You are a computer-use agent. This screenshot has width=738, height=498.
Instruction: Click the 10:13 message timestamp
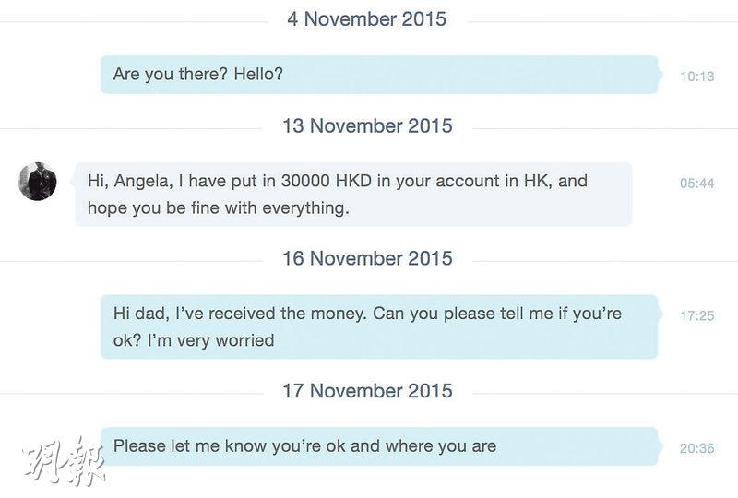[x=696, y=77]
